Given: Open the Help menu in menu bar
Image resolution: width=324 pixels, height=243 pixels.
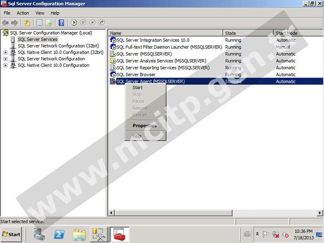Looking at the screenshot, I should pos(55,13).
